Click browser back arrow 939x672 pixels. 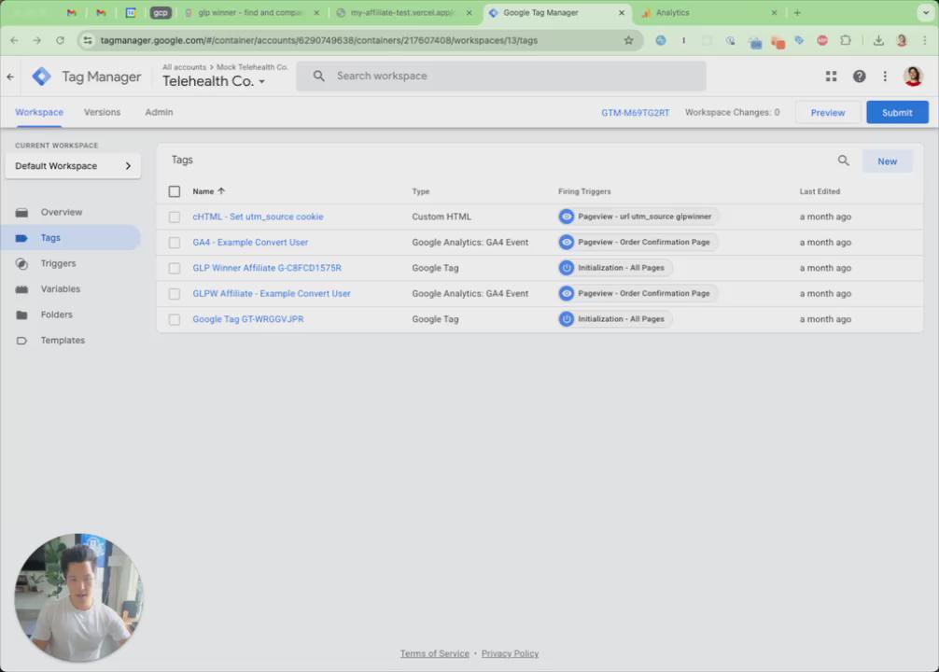click(x=14, y=40)
